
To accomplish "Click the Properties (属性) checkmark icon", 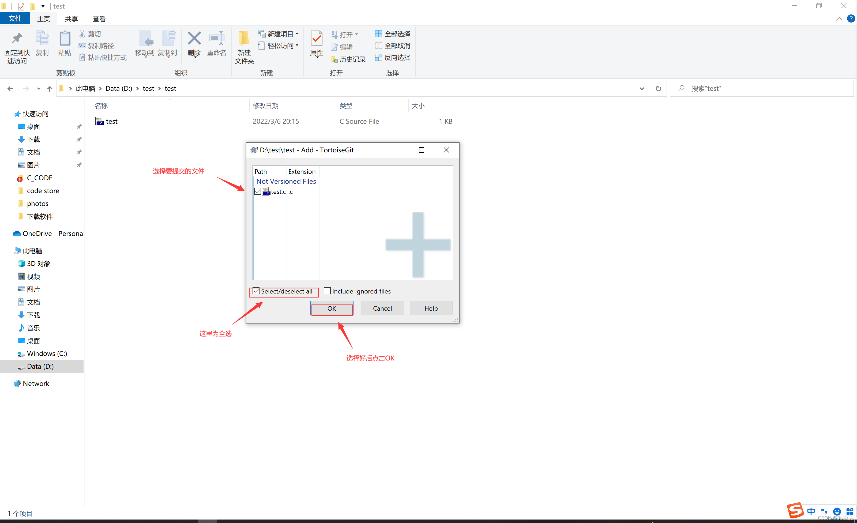I will [x=316, y=39].
